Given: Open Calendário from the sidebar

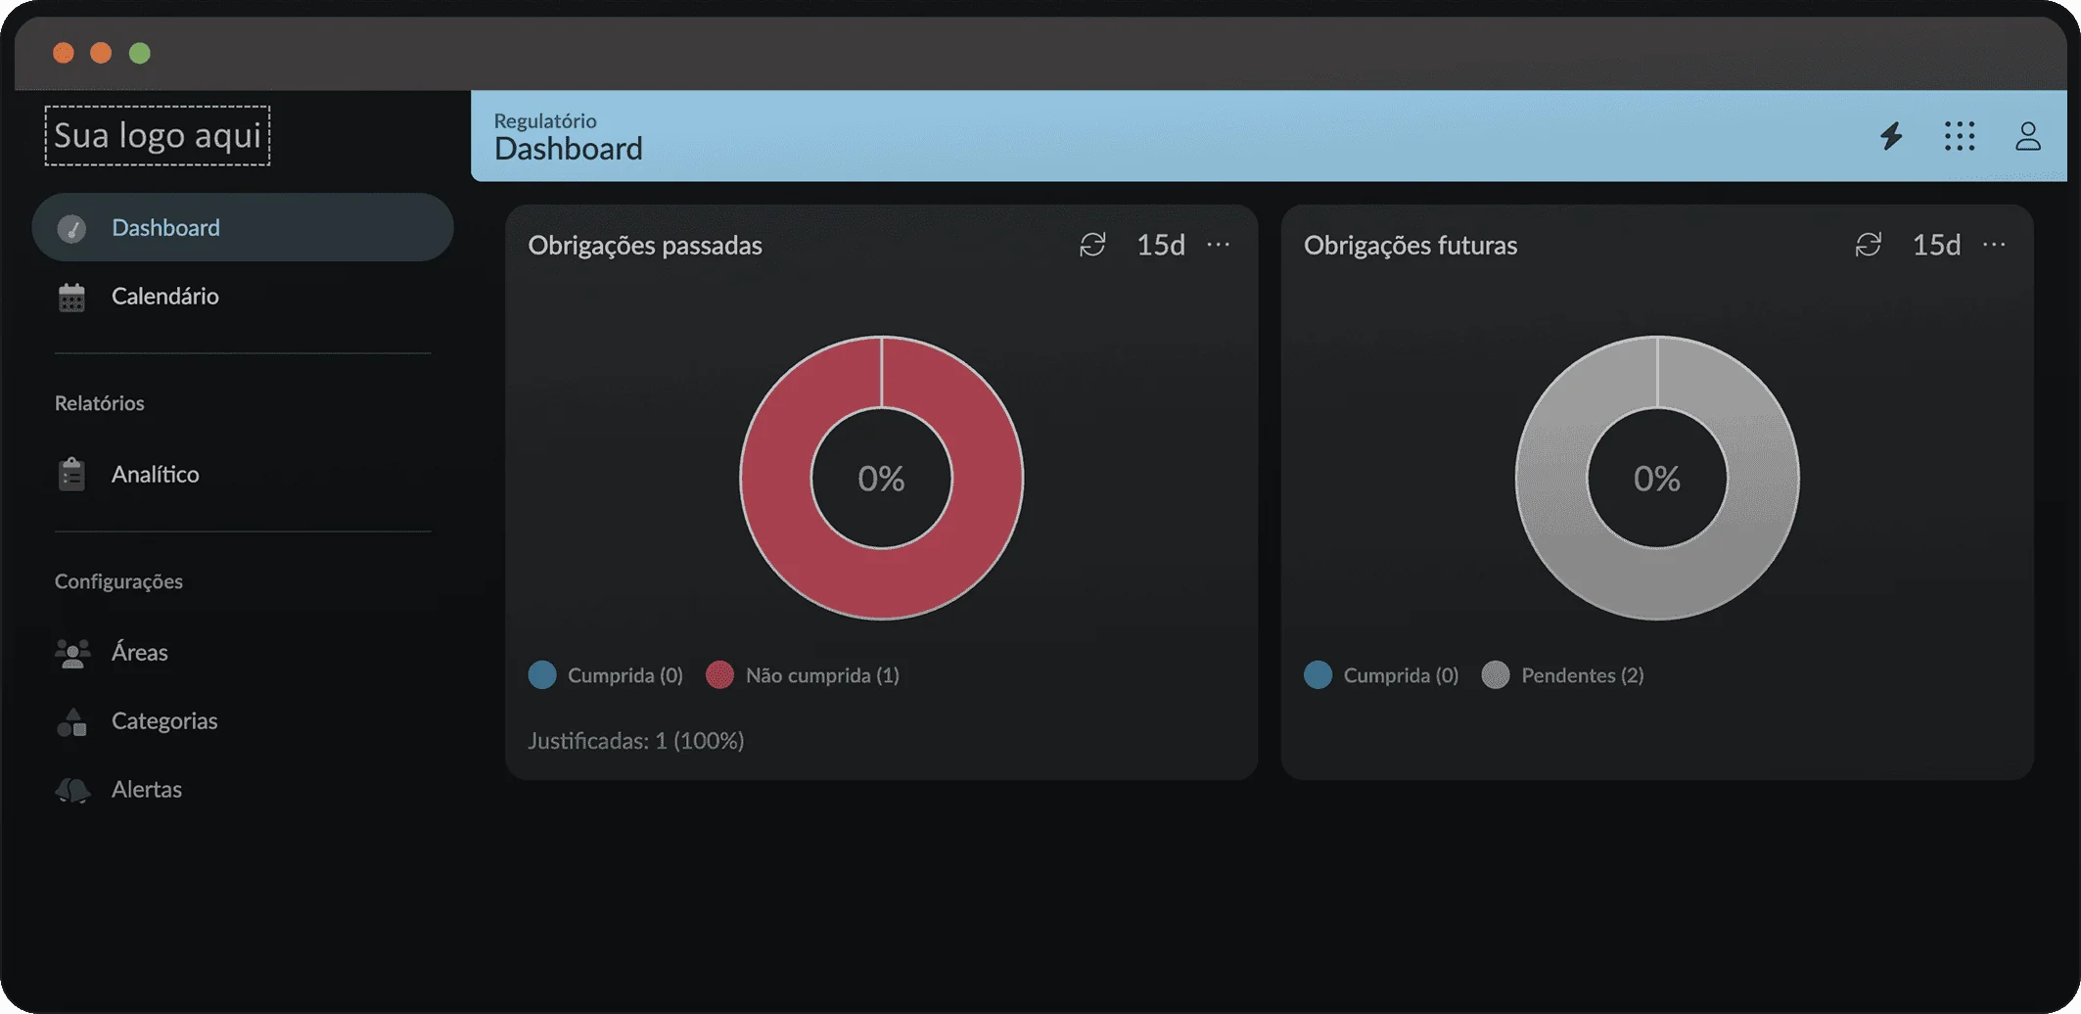Looking at the screenshot, I should pos(243,296).
